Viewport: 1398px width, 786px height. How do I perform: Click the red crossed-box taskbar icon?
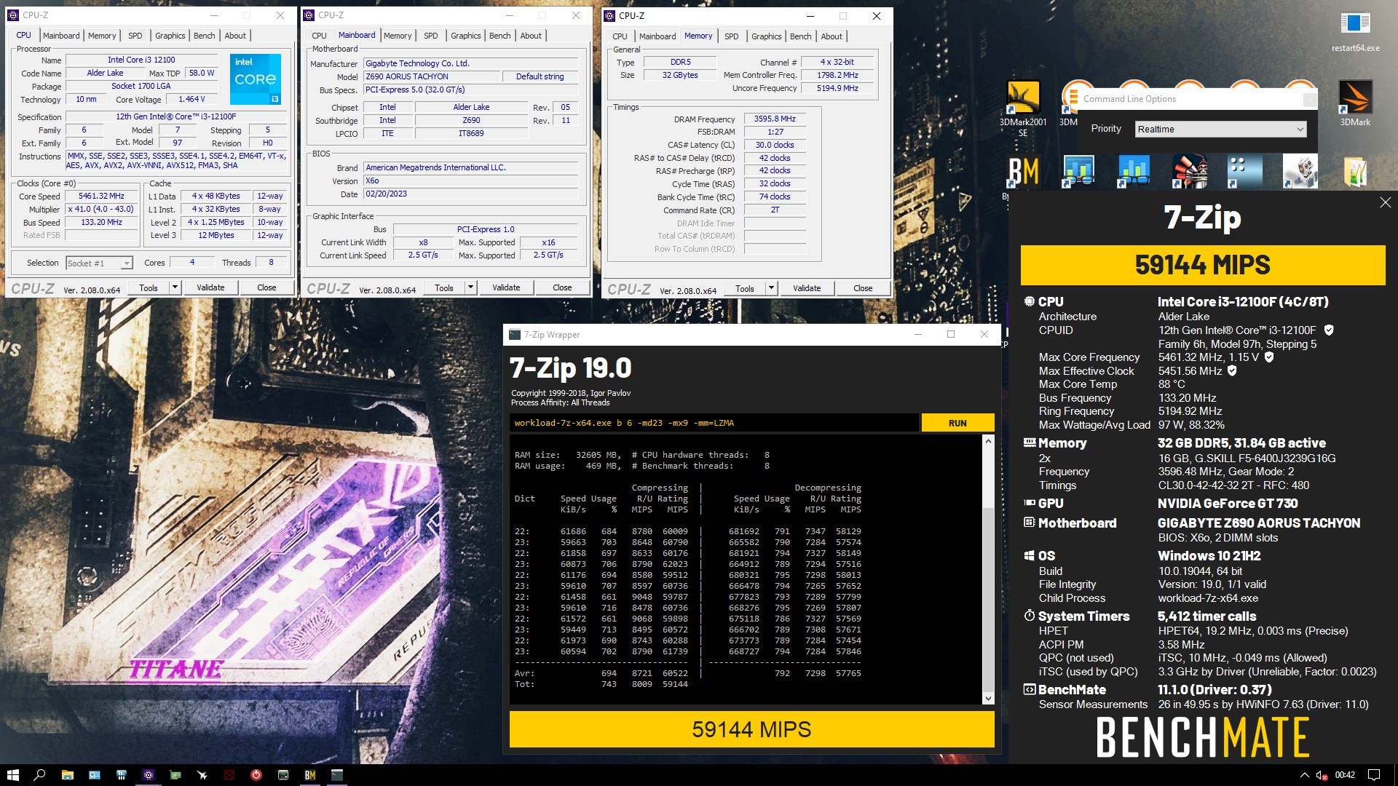[229, 775]
